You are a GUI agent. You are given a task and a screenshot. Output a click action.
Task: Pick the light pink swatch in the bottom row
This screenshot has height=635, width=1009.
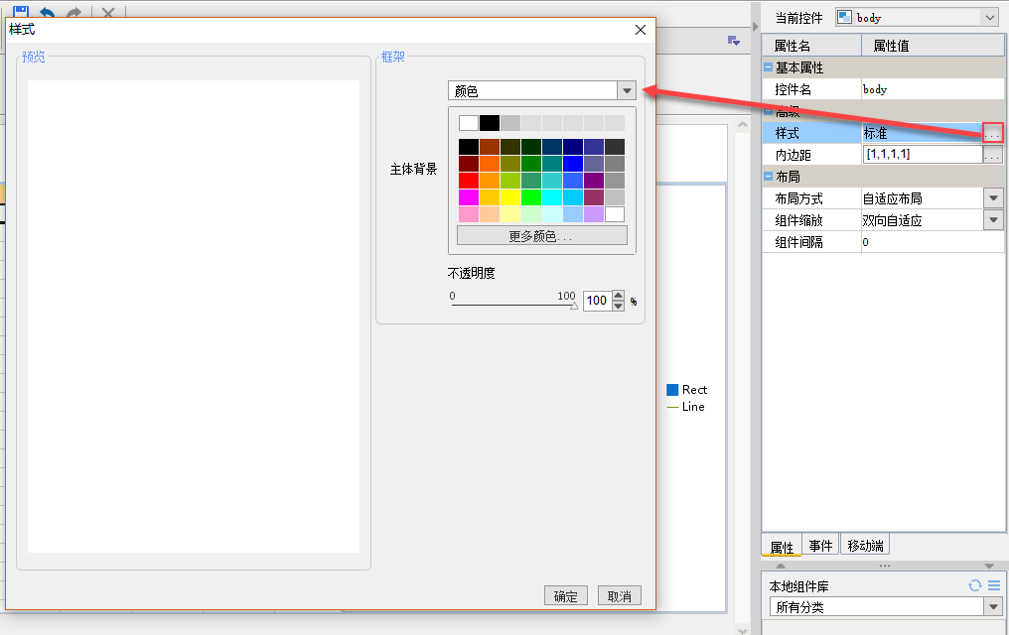(469, 214)
